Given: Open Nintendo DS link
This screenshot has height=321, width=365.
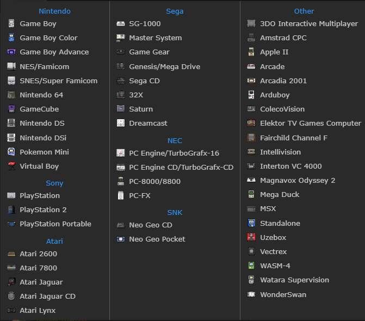Looking at the screenshot, I should pyautogui.click(x=42, y=123).
